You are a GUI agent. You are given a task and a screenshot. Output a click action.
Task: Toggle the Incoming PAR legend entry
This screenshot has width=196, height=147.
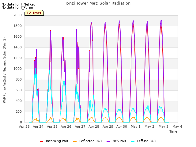pyautogui.click(x=54, y=141)
